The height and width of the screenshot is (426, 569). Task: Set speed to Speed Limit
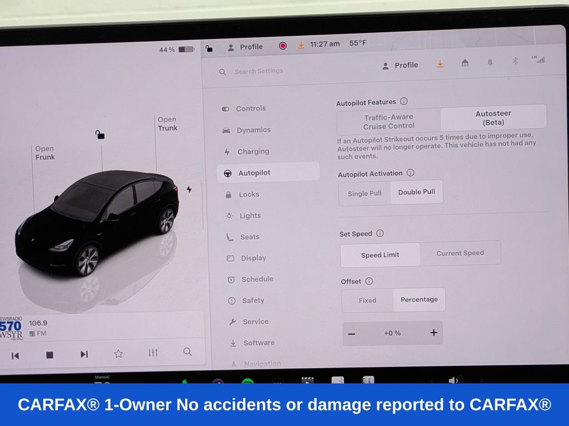pos(380,255)
